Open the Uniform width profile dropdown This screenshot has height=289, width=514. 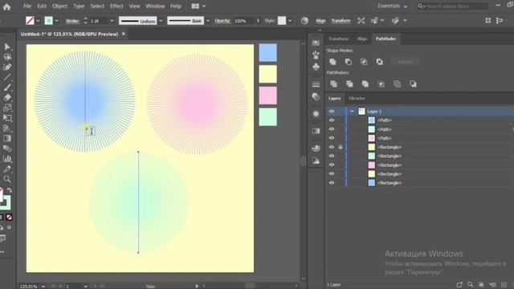point(161,21)
